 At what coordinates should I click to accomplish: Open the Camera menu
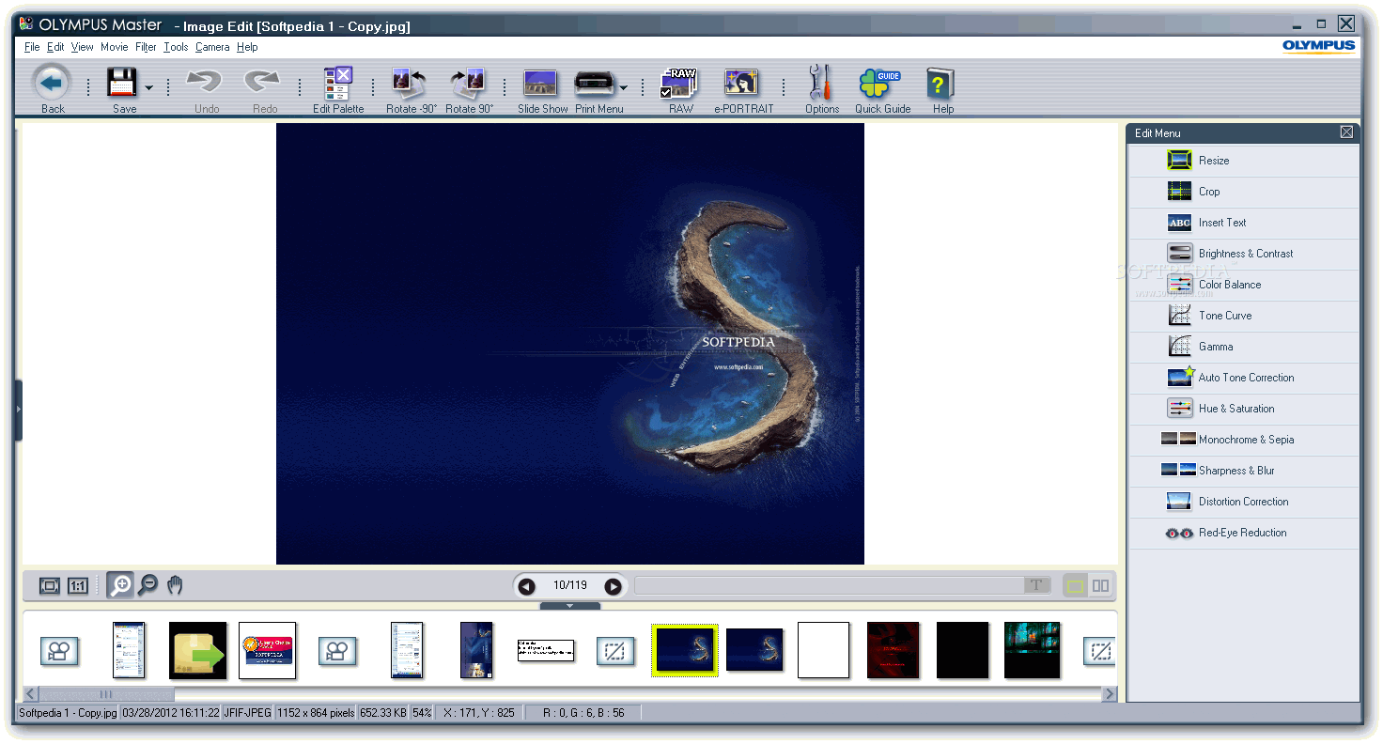pyautogui.click(x=212, y=47)
